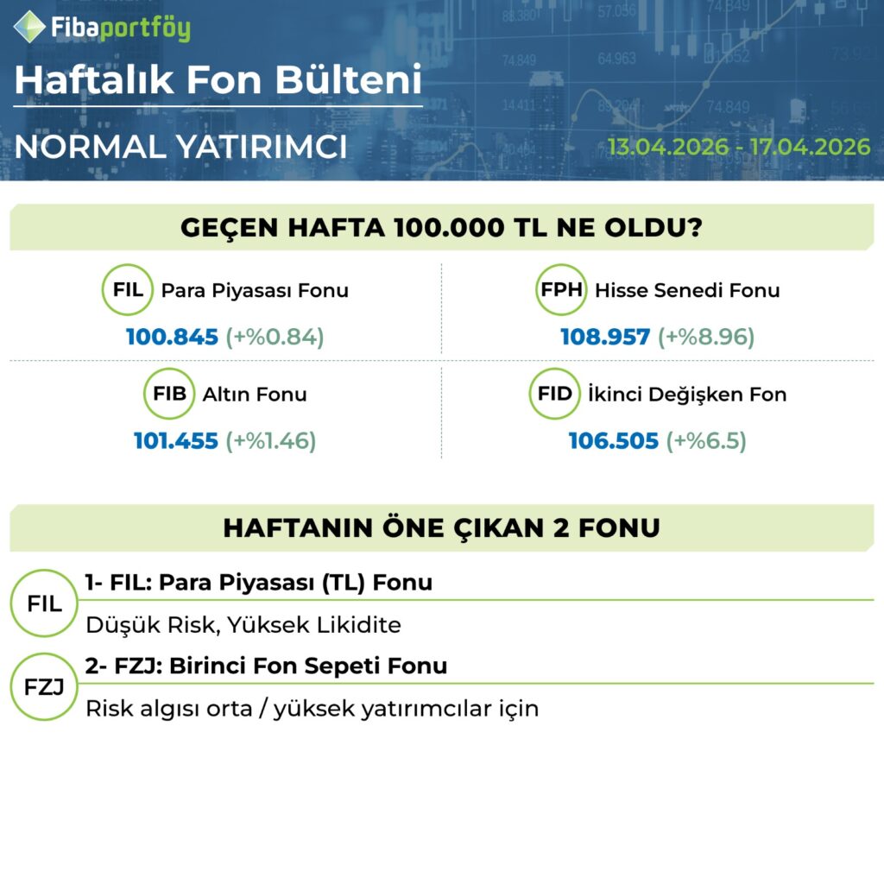Click the GEÇEN HAFTA 100.000 TL NE OLDU? header
Image resolution: width=884 pixels, height=884 pixels.
(441, 228)
